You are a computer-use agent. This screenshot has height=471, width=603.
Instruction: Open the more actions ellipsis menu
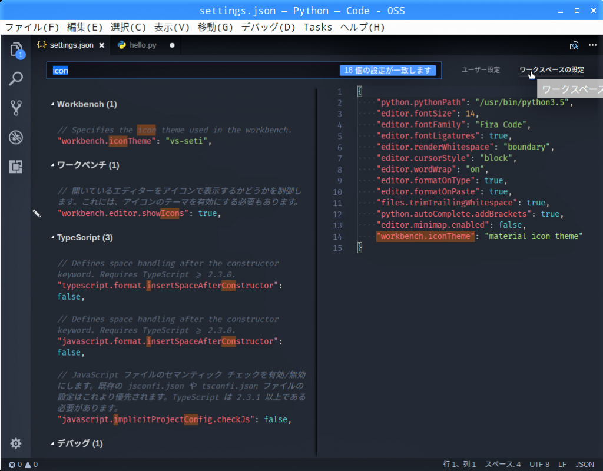592,45
